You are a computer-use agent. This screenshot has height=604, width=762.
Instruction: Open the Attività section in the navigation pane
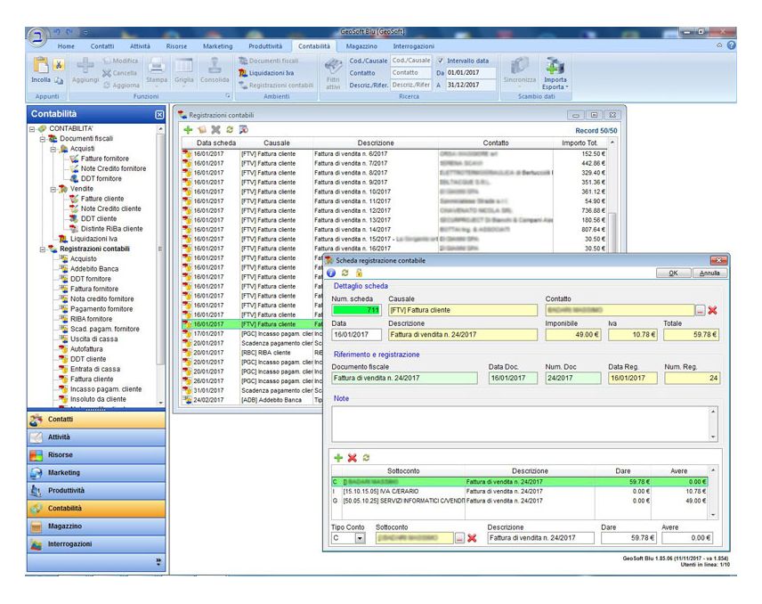96,437
